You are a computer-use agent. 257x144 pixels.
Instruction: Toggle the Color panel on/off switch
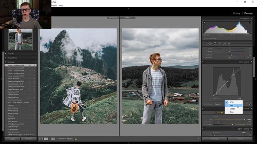click(203, 108)
